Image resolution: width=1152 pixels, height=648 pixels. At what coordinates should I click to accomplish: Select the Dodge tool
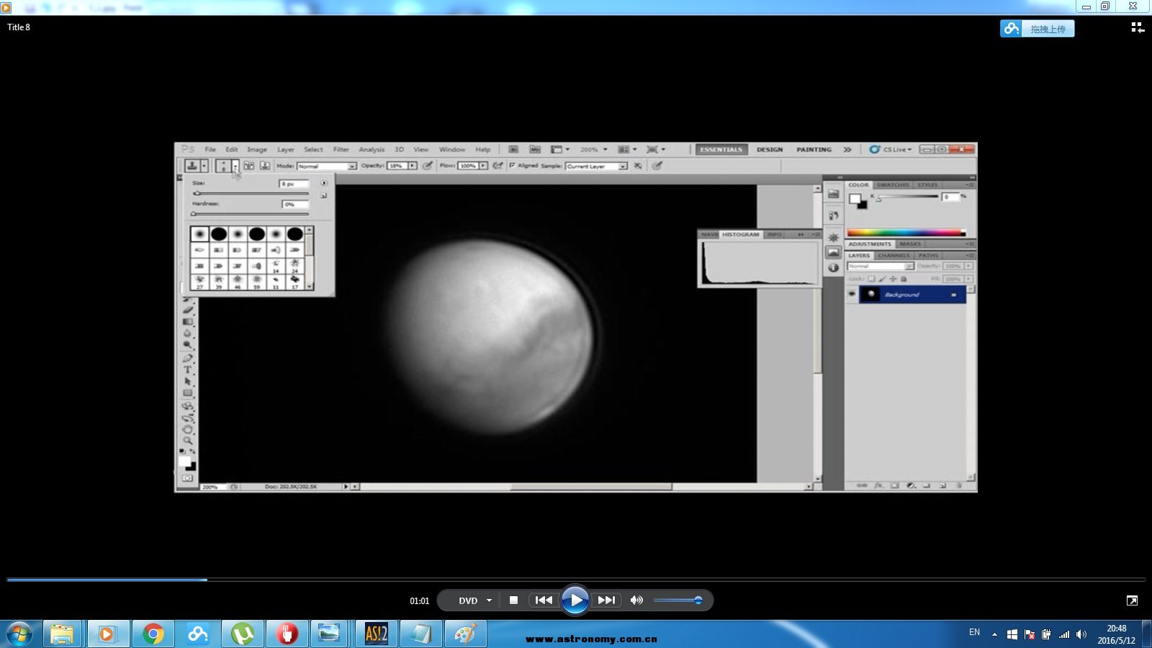pos(188,345)
